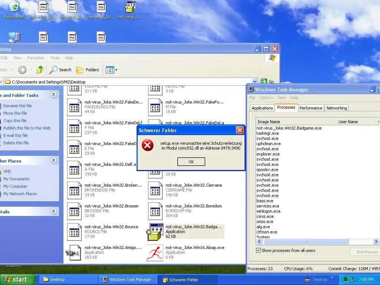Switch to Applications tab in Task Manager
Image resolution: width=380 pixels, height=285 pixels.
[x=262, y=108]
